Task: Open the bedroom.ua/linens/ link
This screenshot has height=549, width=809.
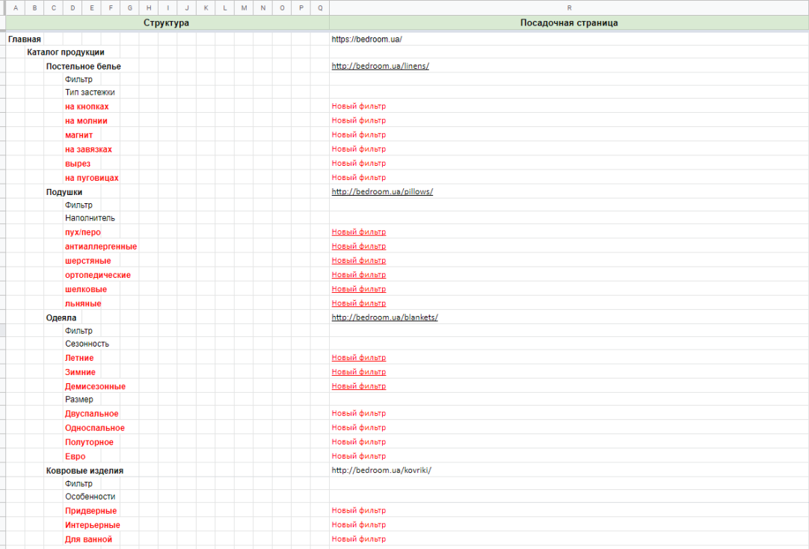Action: (x=381, y=66)
